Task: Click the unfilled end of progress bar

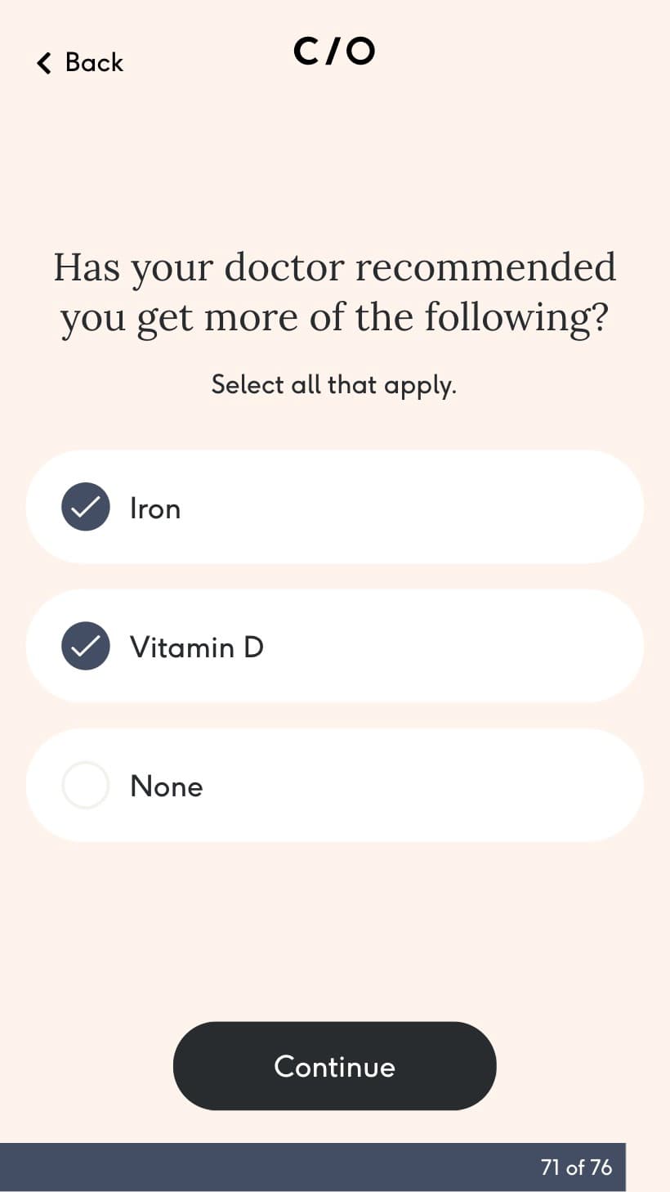Action: point(648,1167)
